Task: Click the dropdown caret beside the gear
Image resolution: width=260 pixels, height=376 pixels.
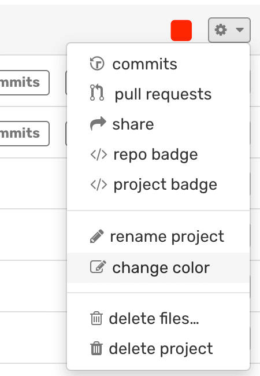Action: point(240,30)
